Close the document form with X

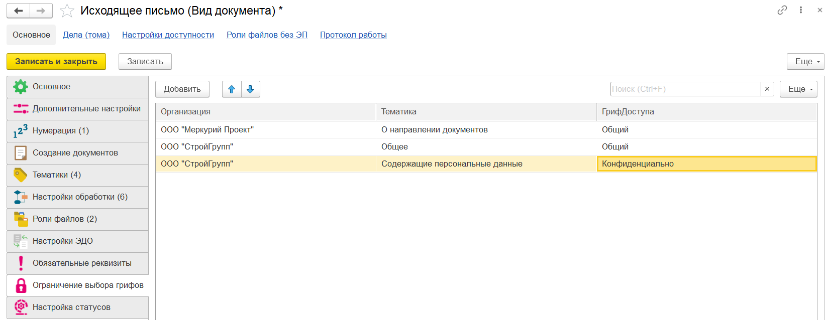coord(820,10)
